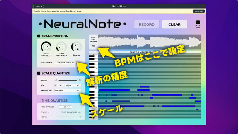Click the C6 piano key
238x134 pixels.
94,68
